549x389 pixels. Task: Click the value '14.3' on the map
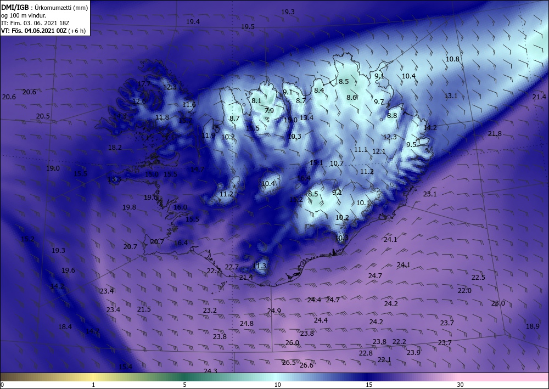120,116
